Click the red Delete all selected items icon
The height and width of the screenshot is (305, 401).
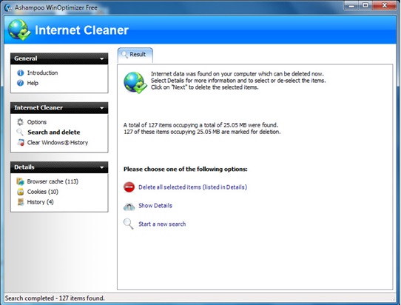(x=129, y=187)
